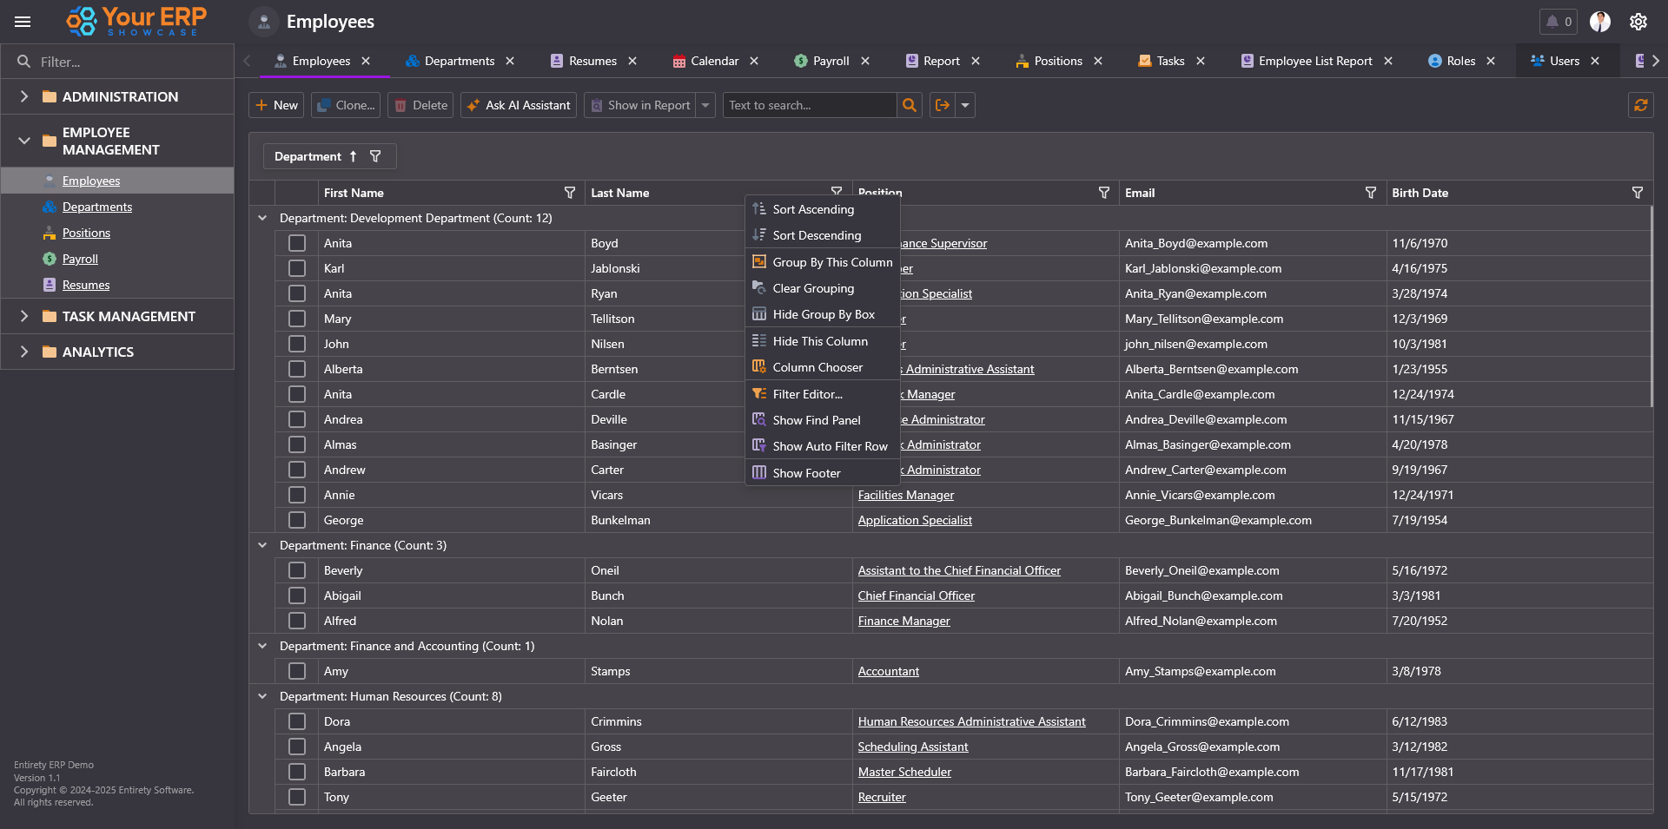
Task: Open the settings gear icon
Action: (x=1638, y=22)
